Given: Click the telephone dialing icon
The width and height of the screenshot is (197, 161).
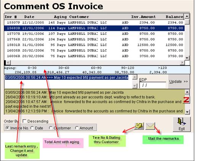Looking at the screenshot, I should point(139,126).
